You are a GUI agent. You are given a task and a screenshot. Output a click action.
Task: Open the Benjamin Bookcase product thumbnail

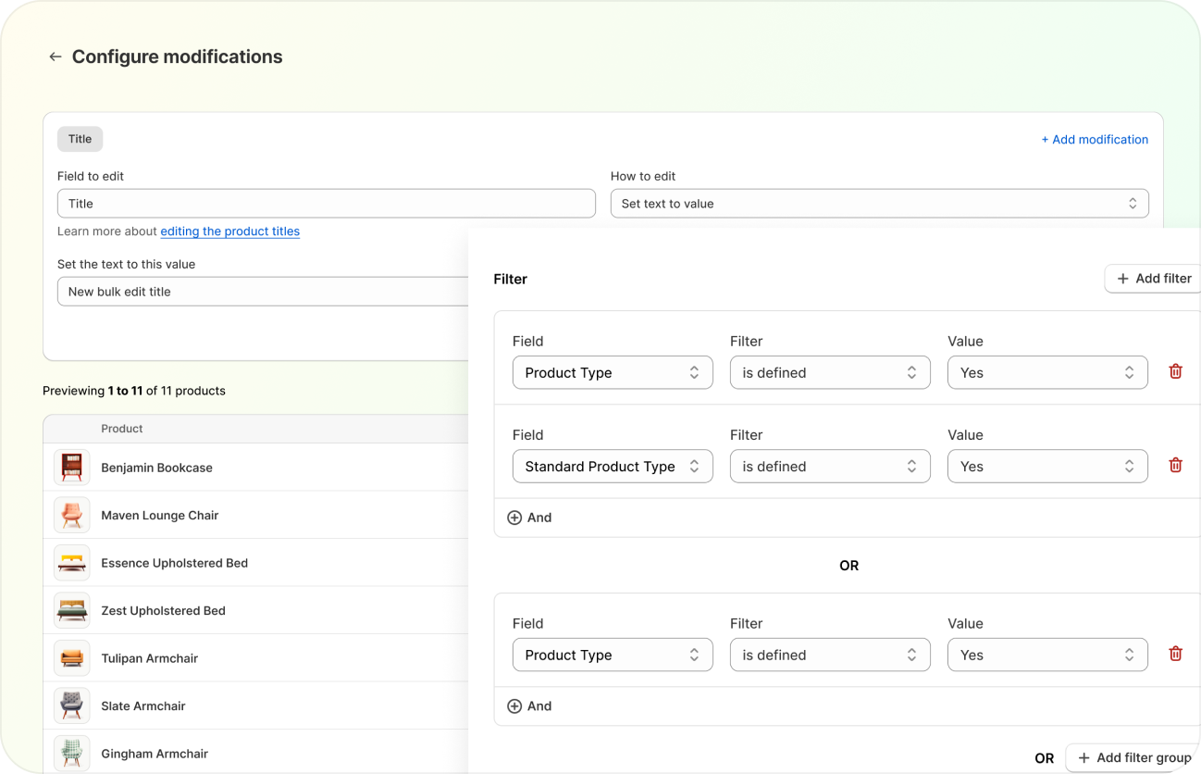pos(72,468)
